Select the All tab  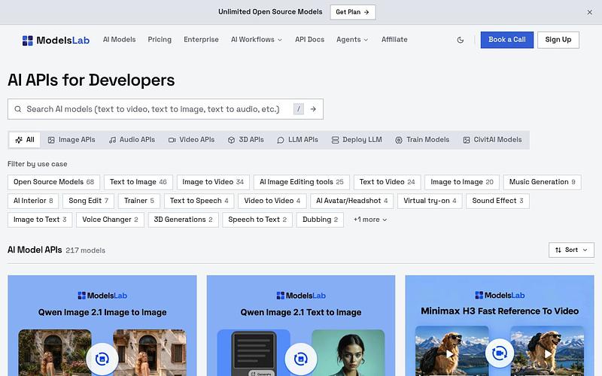coord(25,140)
